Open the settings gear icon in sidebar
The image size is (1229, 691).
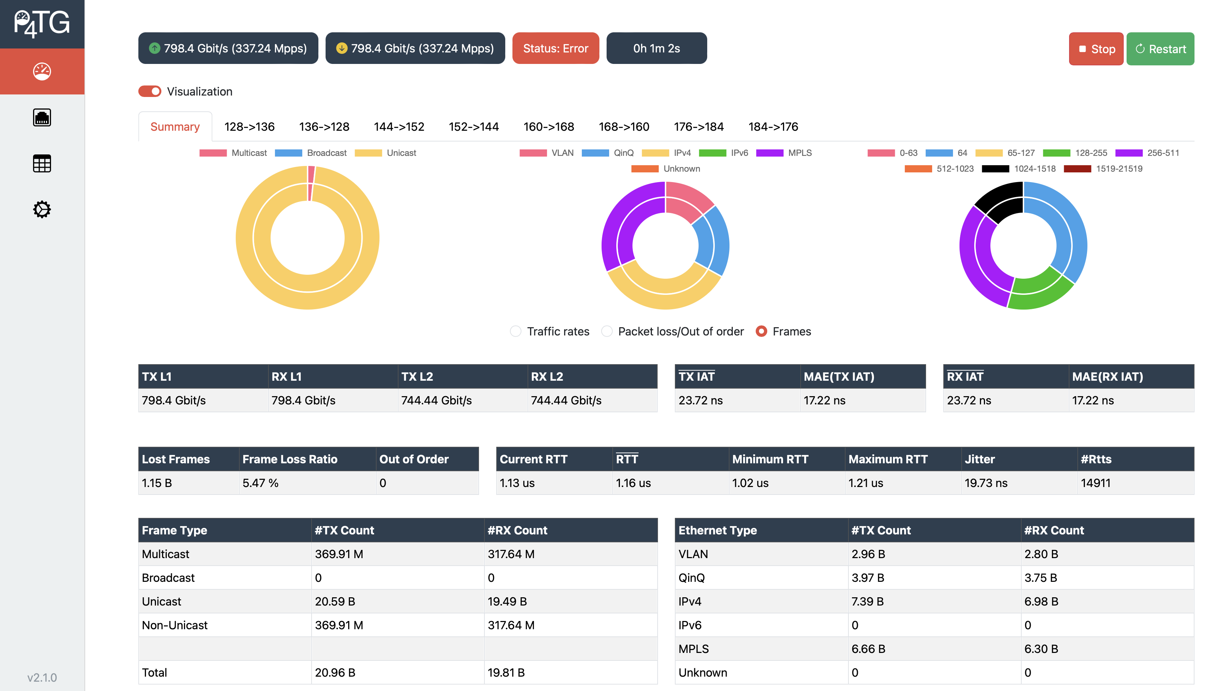point(42,209)
